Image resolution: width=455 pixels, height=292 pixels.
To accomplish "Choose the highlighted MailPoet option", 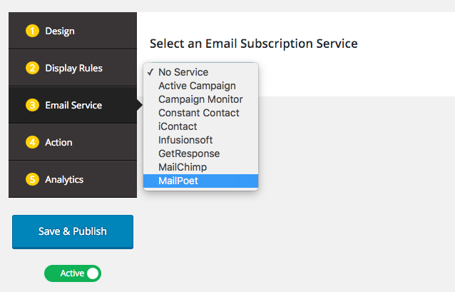I will click(x=178, y=181).
